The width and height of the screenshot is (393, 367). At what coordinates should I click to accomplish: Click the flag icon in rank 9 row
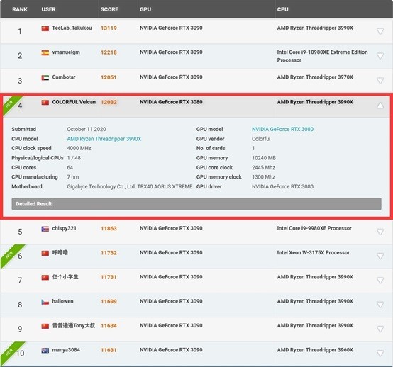[x=45, y=326]
